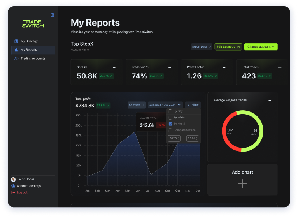Collapse the sidebar using the panel icon

coord(53,15)
